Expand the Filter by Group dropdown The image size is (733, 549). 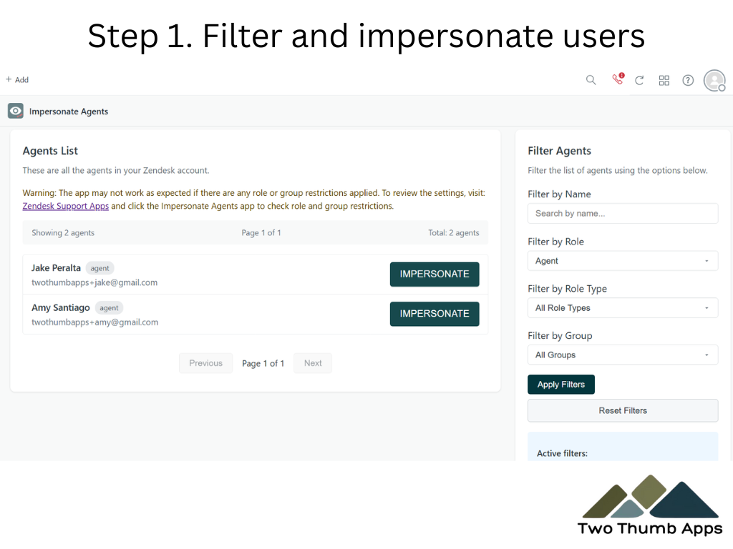click(x=622, y=355)
